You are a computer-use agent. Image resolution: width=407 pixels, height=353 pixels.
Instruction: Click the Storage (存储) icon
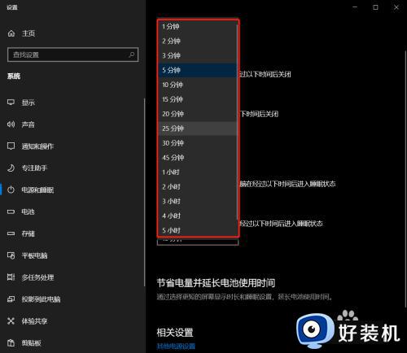[11, 233]
